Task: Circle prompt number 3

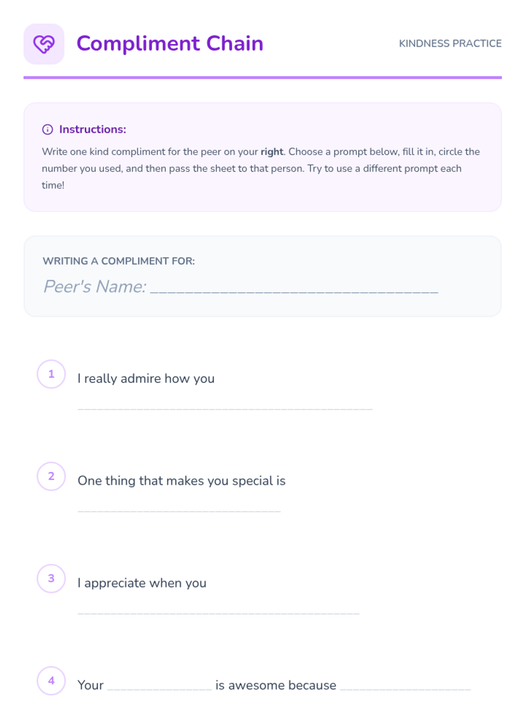Action: (x=51, y=578)
